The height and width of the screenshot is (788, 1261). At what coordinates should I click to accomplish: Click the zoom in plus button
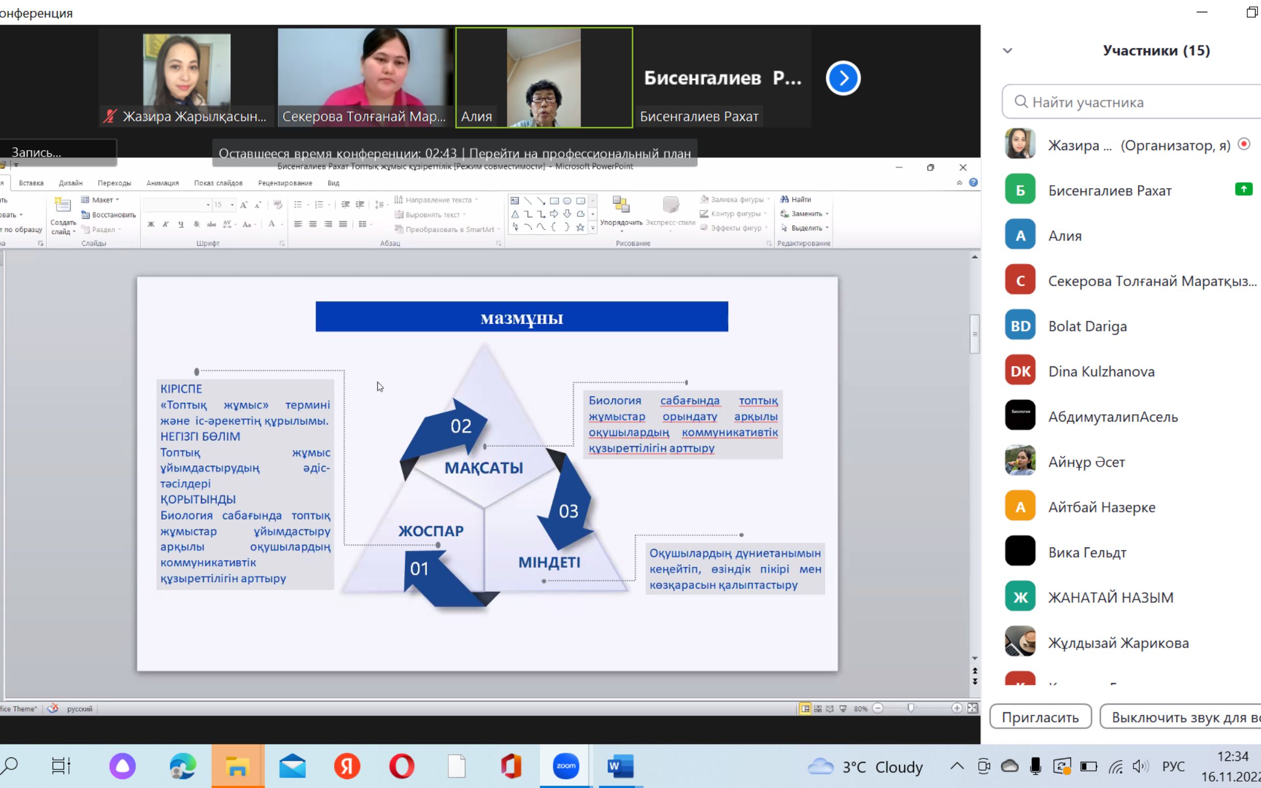[957, 708]
